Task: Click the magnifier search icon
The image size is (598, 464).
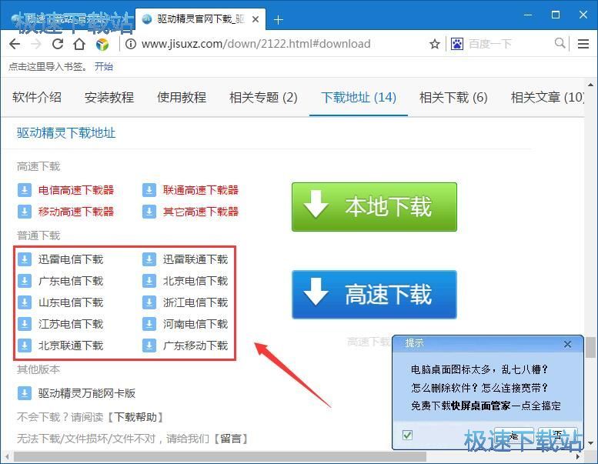Action: [x=560, y=43]
